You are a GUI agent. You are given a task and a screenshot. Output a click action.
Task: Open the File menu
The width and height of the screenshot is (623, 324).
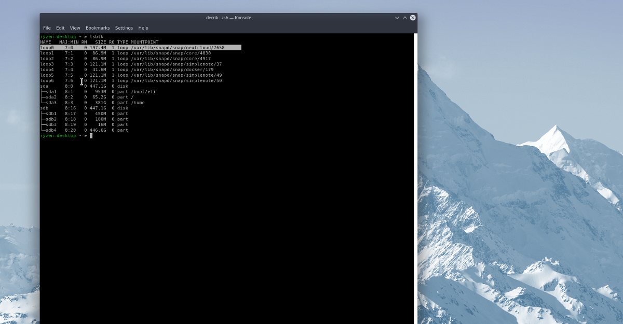pos(47,28)
